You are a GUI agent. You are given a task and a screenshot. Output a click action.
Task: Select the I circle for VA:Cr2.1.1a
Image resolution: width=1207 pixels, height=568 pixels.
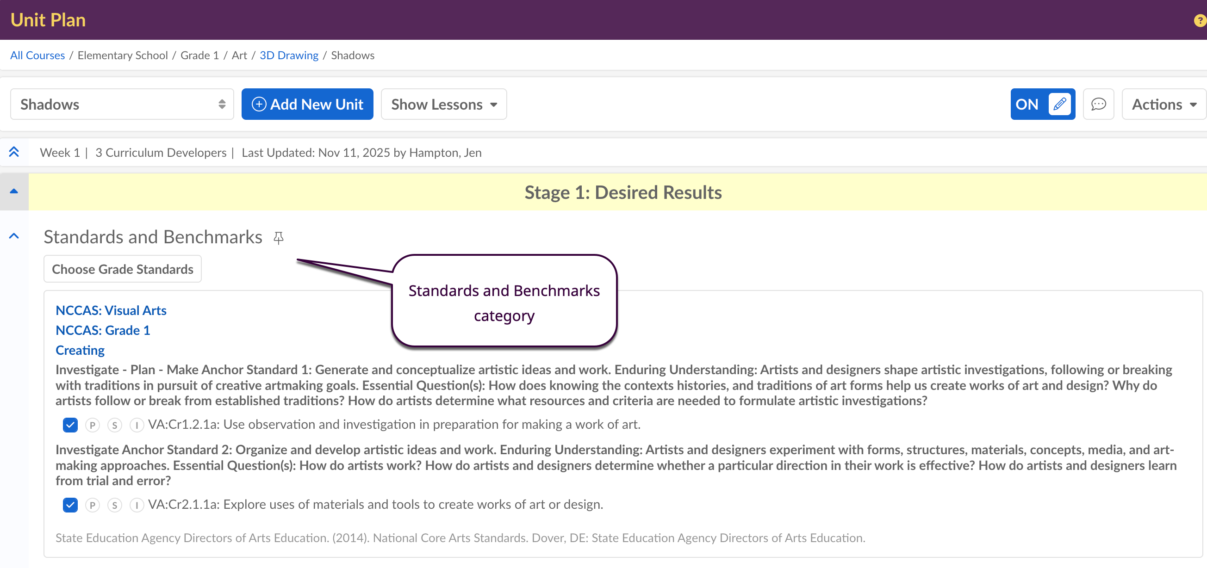point(137,505)
